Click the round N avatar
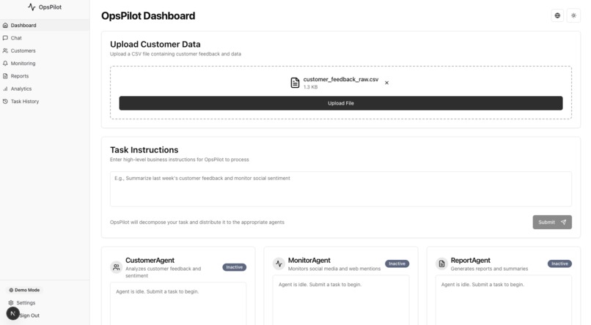 coord(12,313)
